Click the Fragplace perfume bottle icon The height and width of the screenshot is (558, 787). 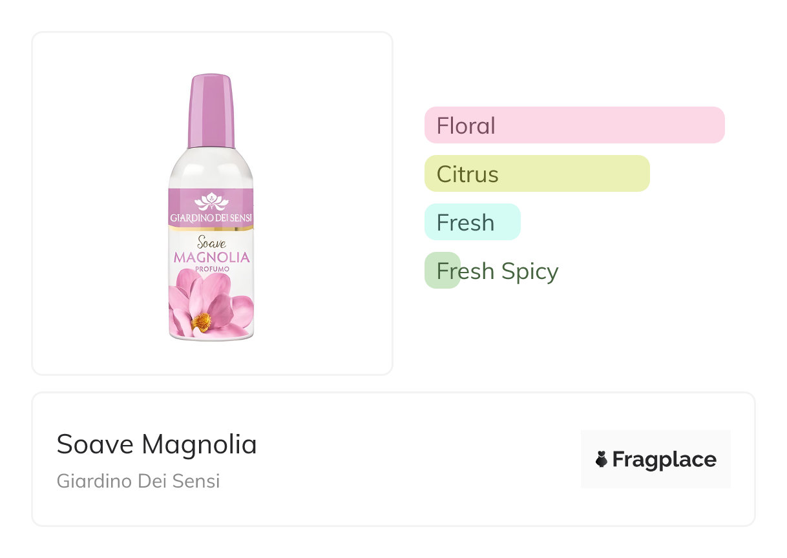(602, 459)
